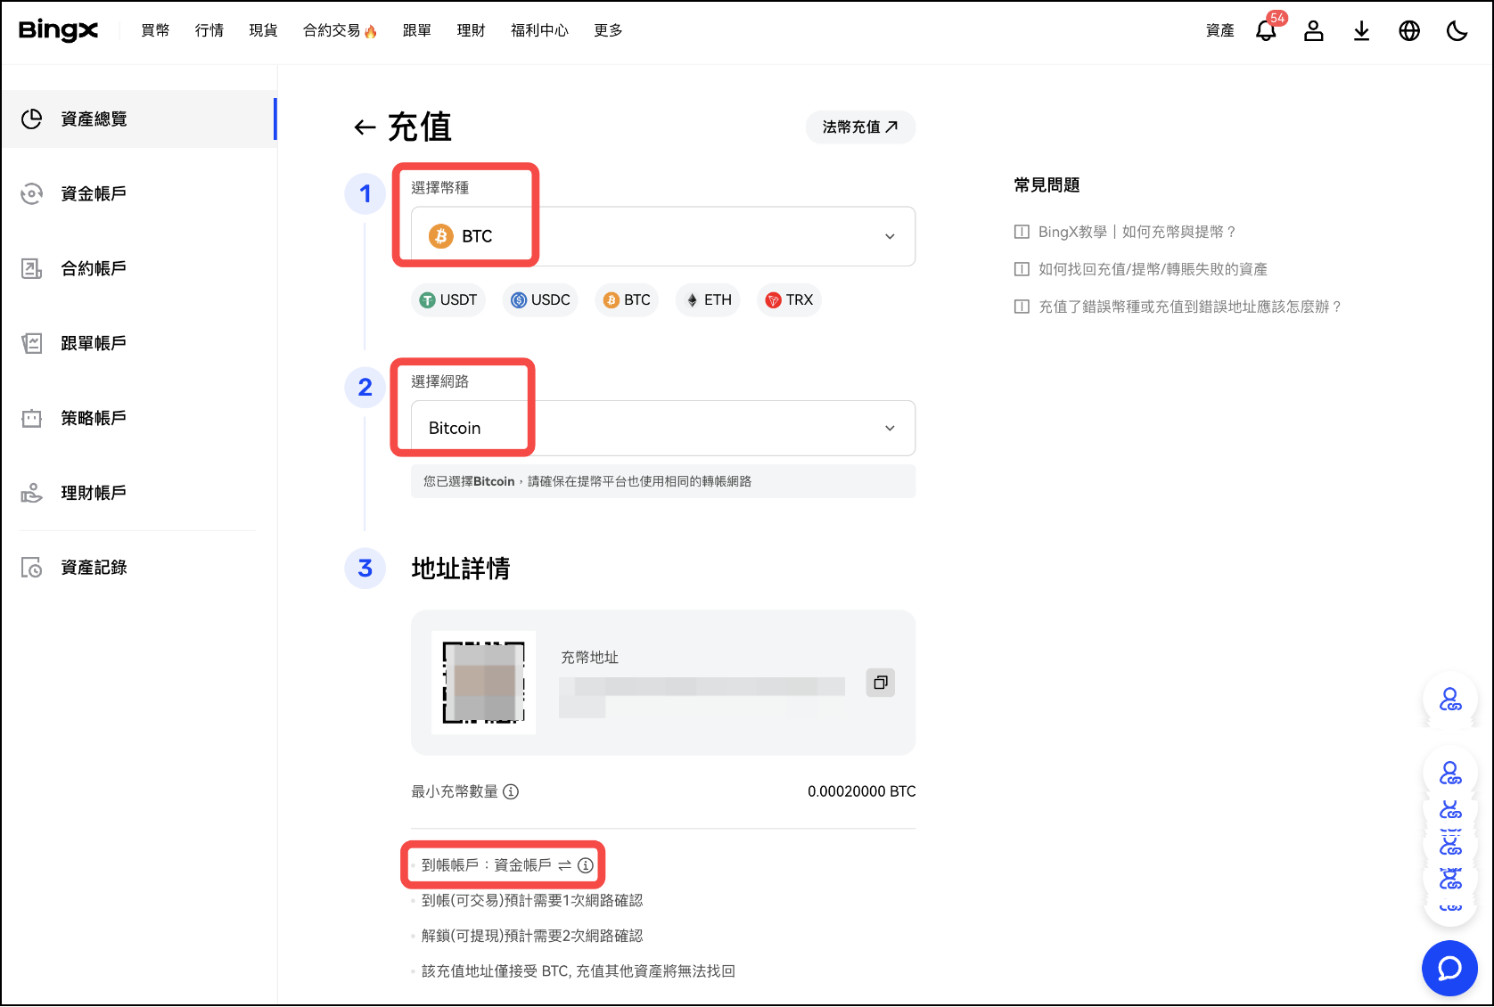This screenshot has height=1007, width=1494.
Task: Open the QR code thumbnail
Action: point(483,683)
